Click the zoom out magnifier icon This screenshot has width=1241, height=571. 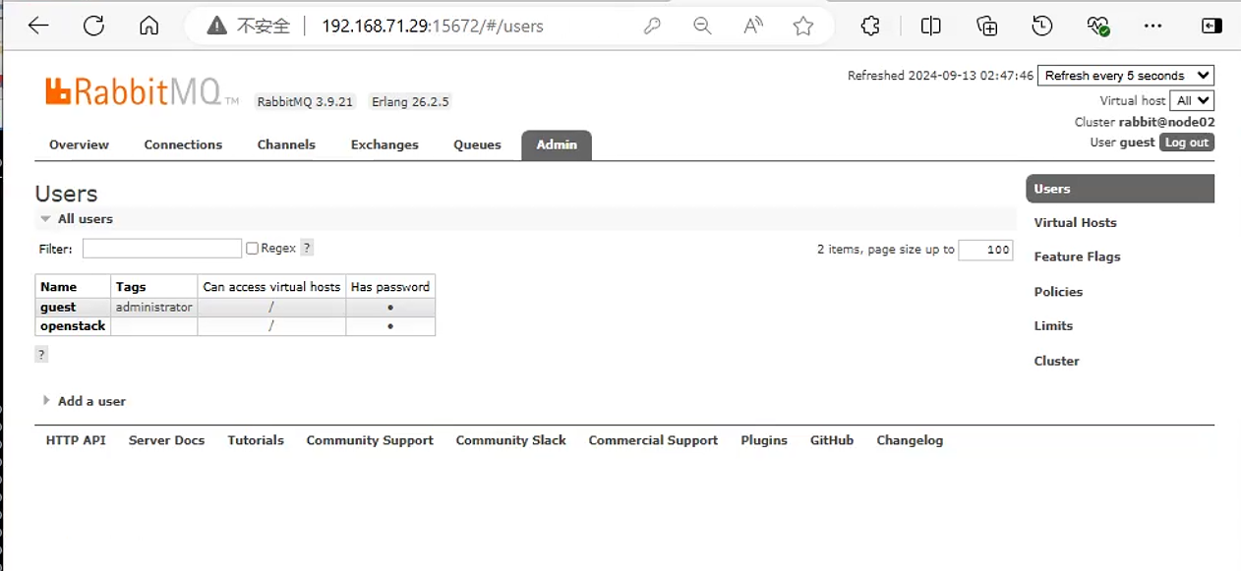pyautogui.click(x=702, y=27)
